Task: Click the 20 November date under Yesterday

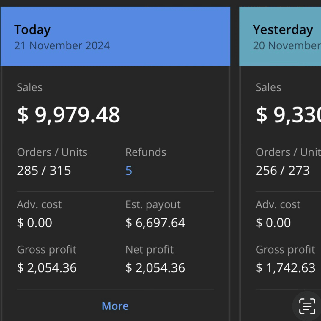Action: point(287,45)
